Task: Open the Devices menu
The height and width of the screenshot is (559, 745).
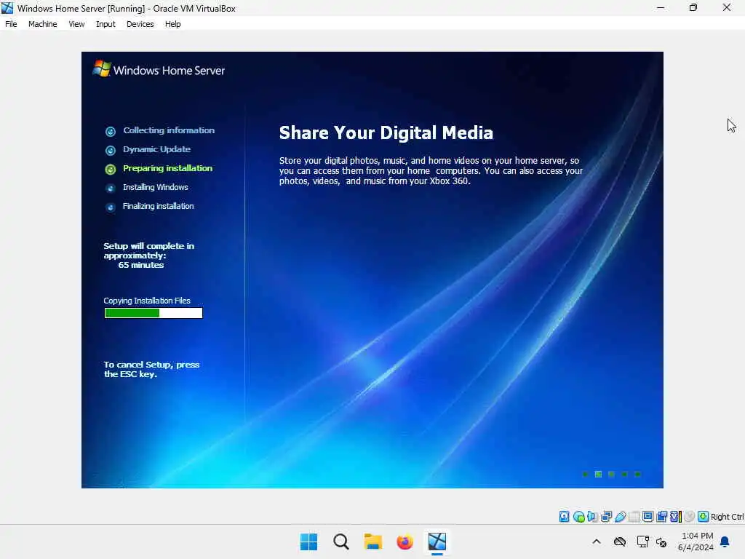Action: point(140,24)
